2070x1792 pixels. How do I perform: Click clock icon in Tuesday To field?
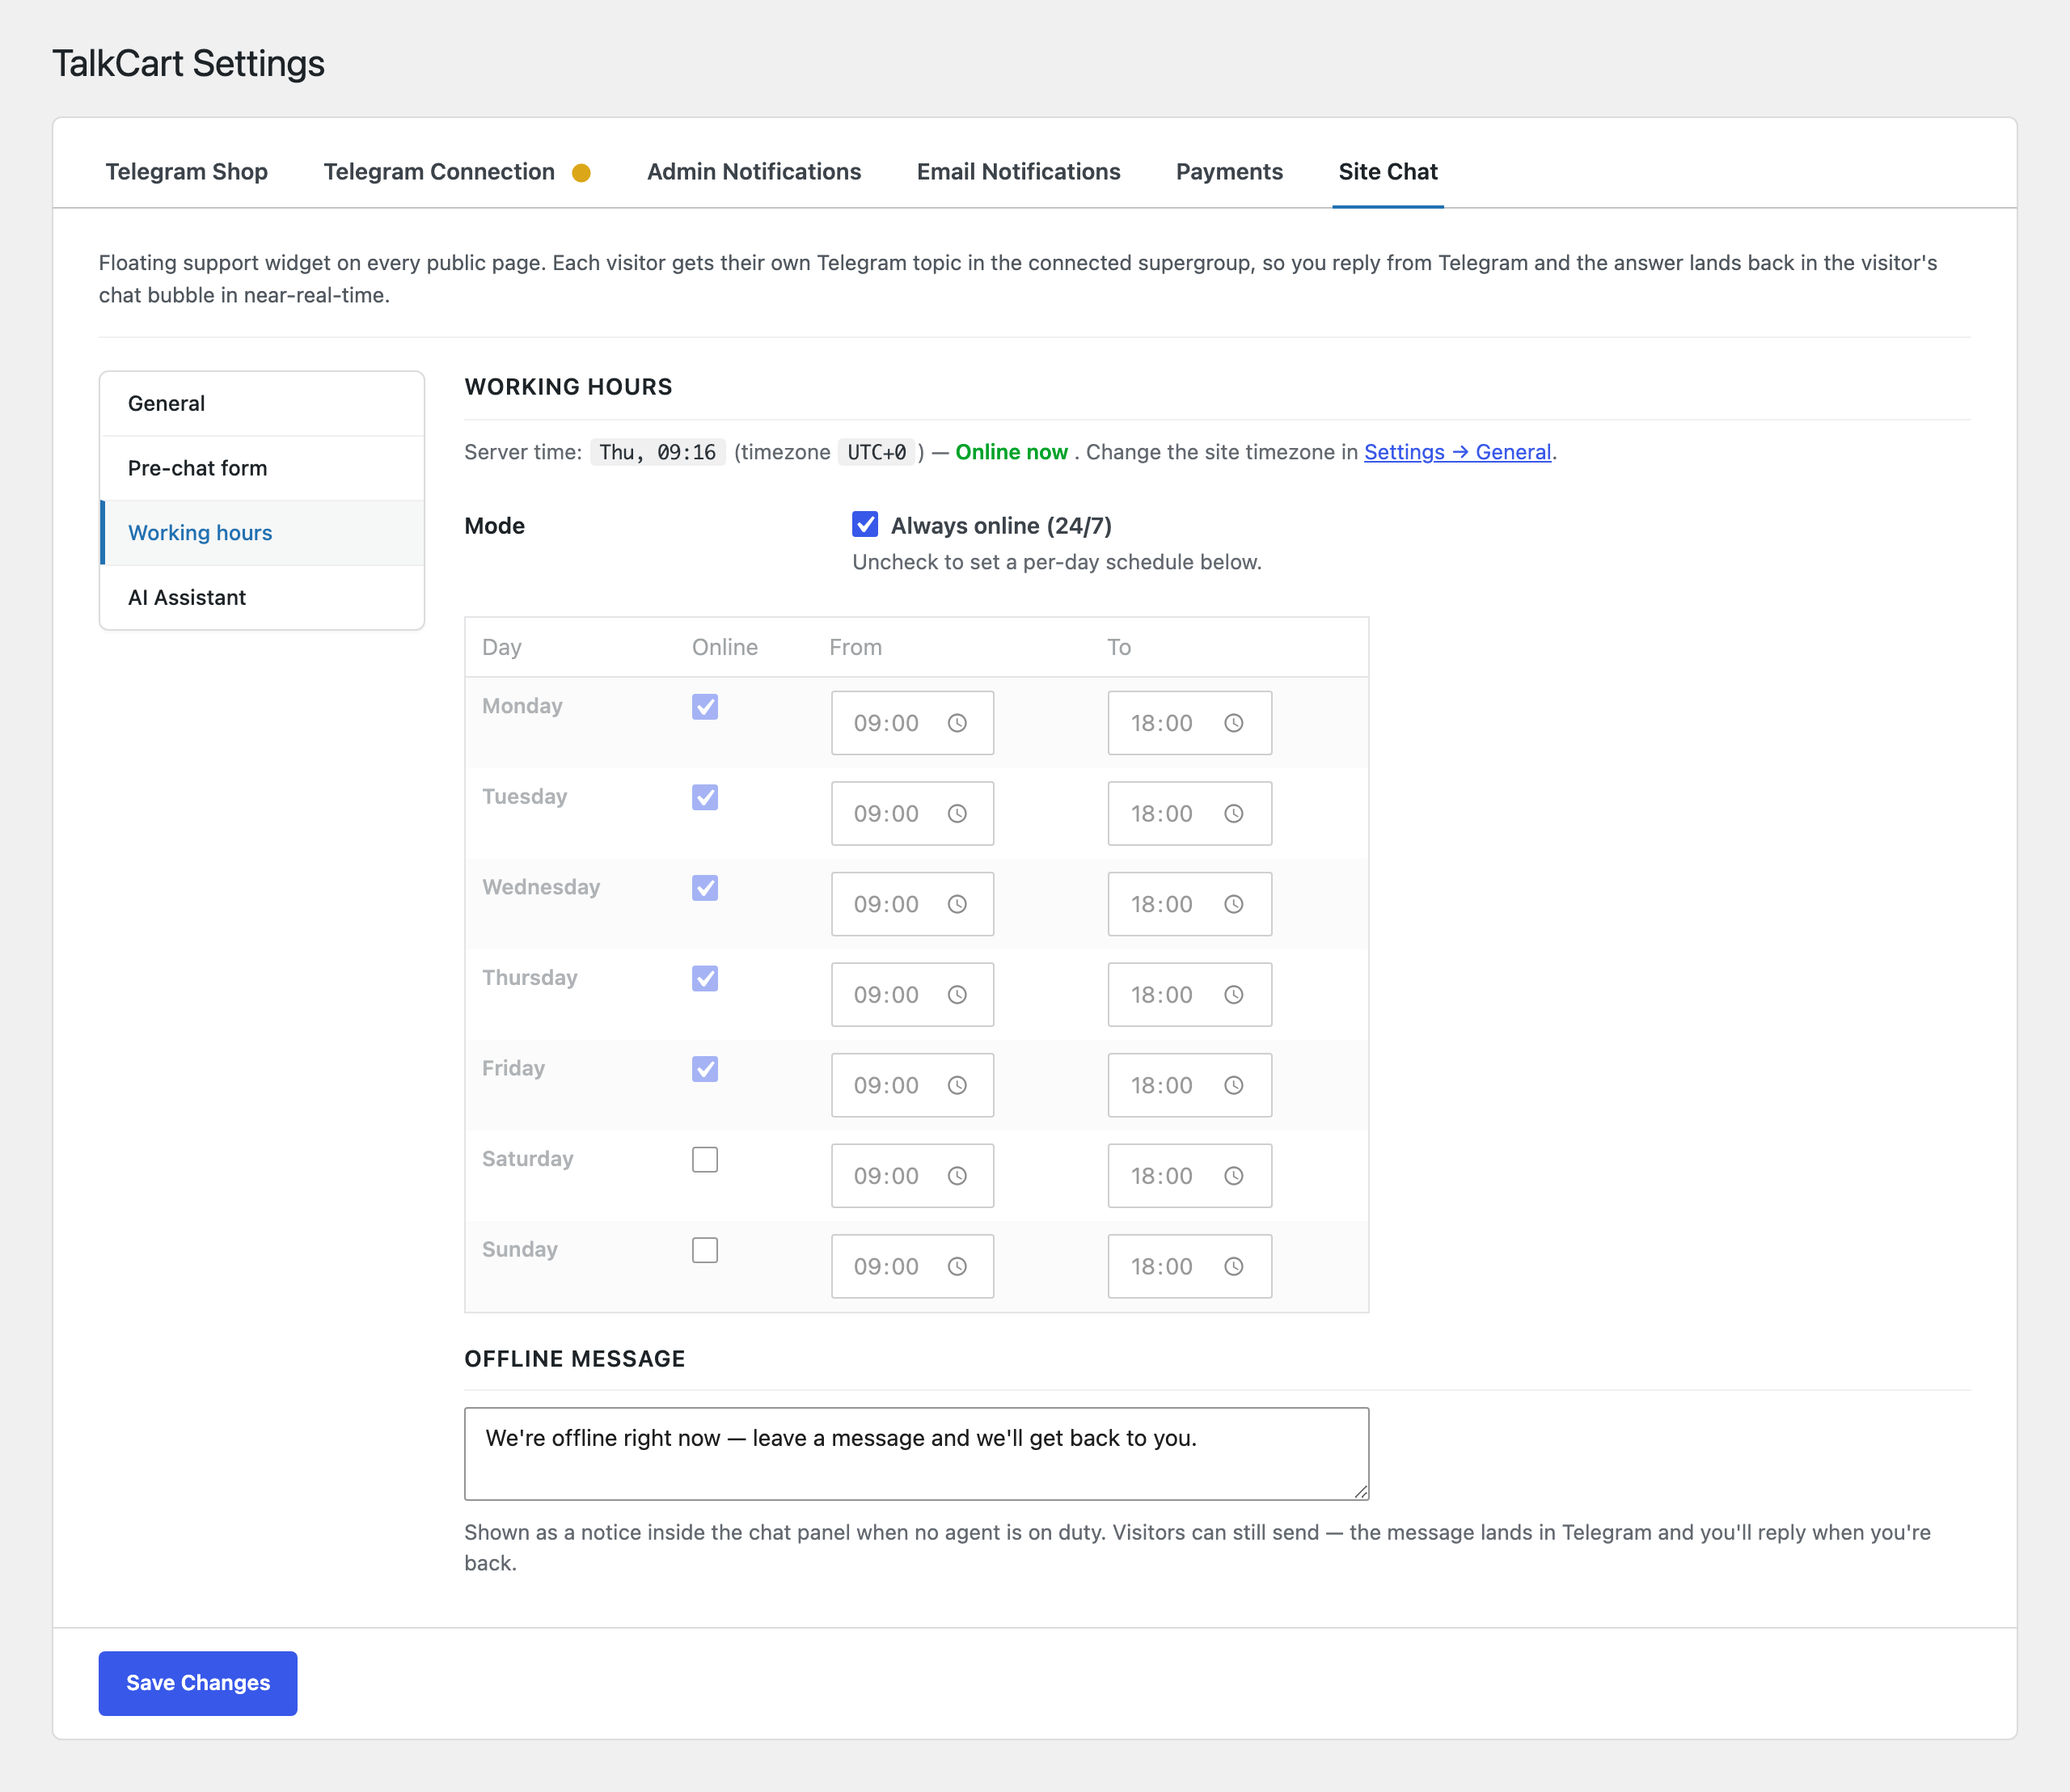tap(1234, 814)
